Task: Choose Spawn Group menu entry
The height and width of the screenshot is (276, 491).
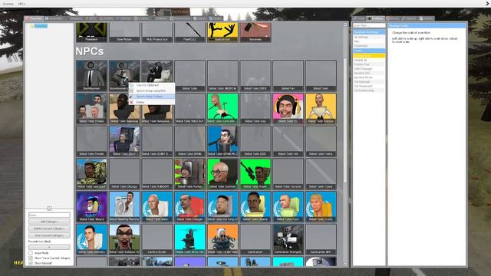Action: pos(152,90)
